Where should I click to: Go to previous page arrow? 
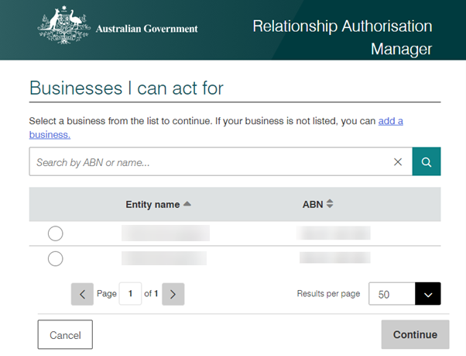(x=82, y=294)
